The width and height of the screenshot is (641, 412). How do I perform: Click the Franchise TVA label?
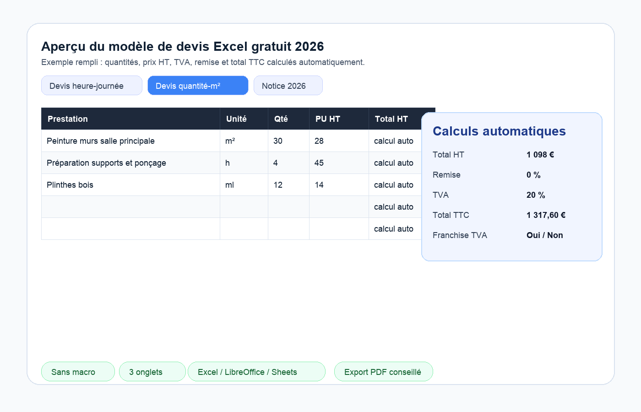pos(460,235)
